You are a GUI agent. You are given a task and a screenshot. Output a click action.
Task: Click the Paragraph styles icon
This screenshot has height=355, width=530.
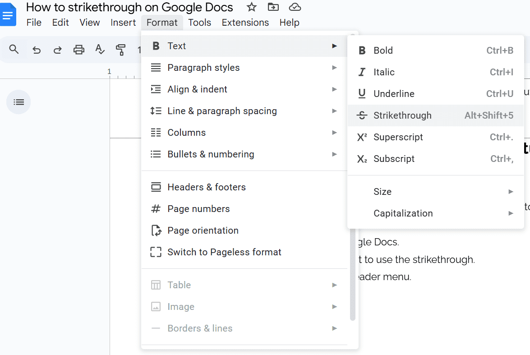[x=156, y=68]
